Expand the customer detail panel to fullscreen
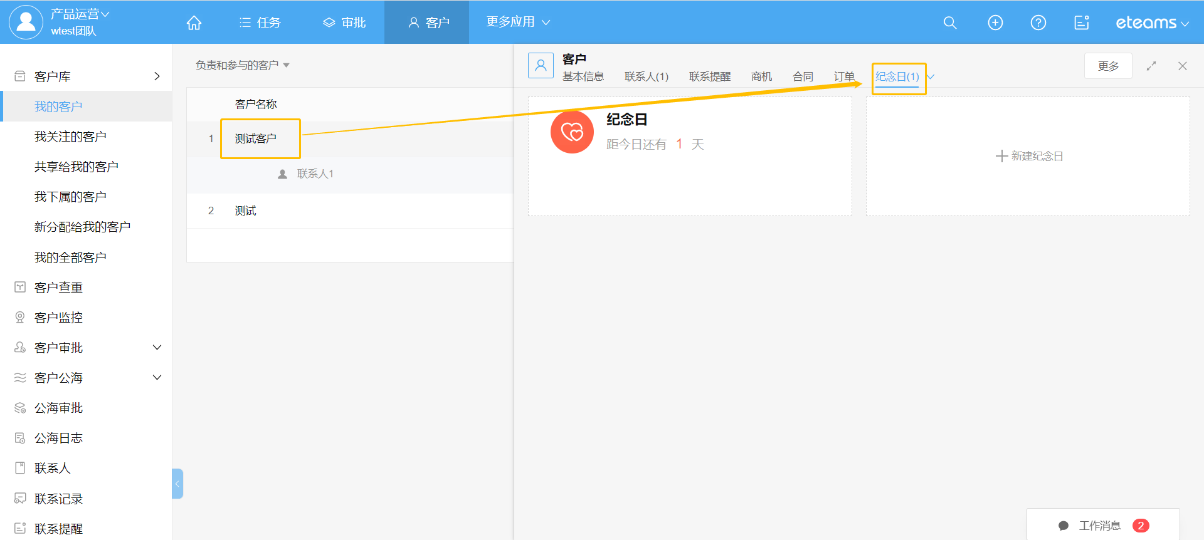The height and width of the screenshot is (540, 1204). (1151, 66)
